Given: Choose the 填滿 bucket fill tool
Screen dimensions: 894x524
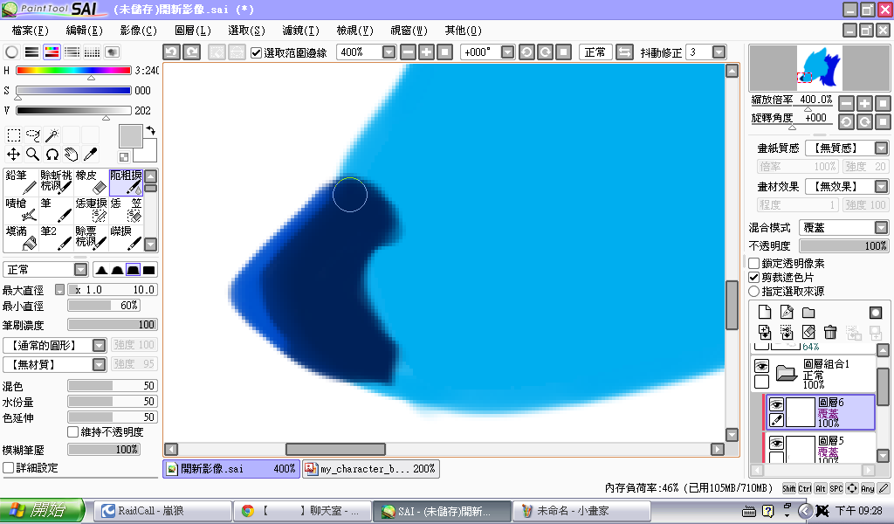Looking at the screenshot, I should pyautogui.click(x=21, y=238).
